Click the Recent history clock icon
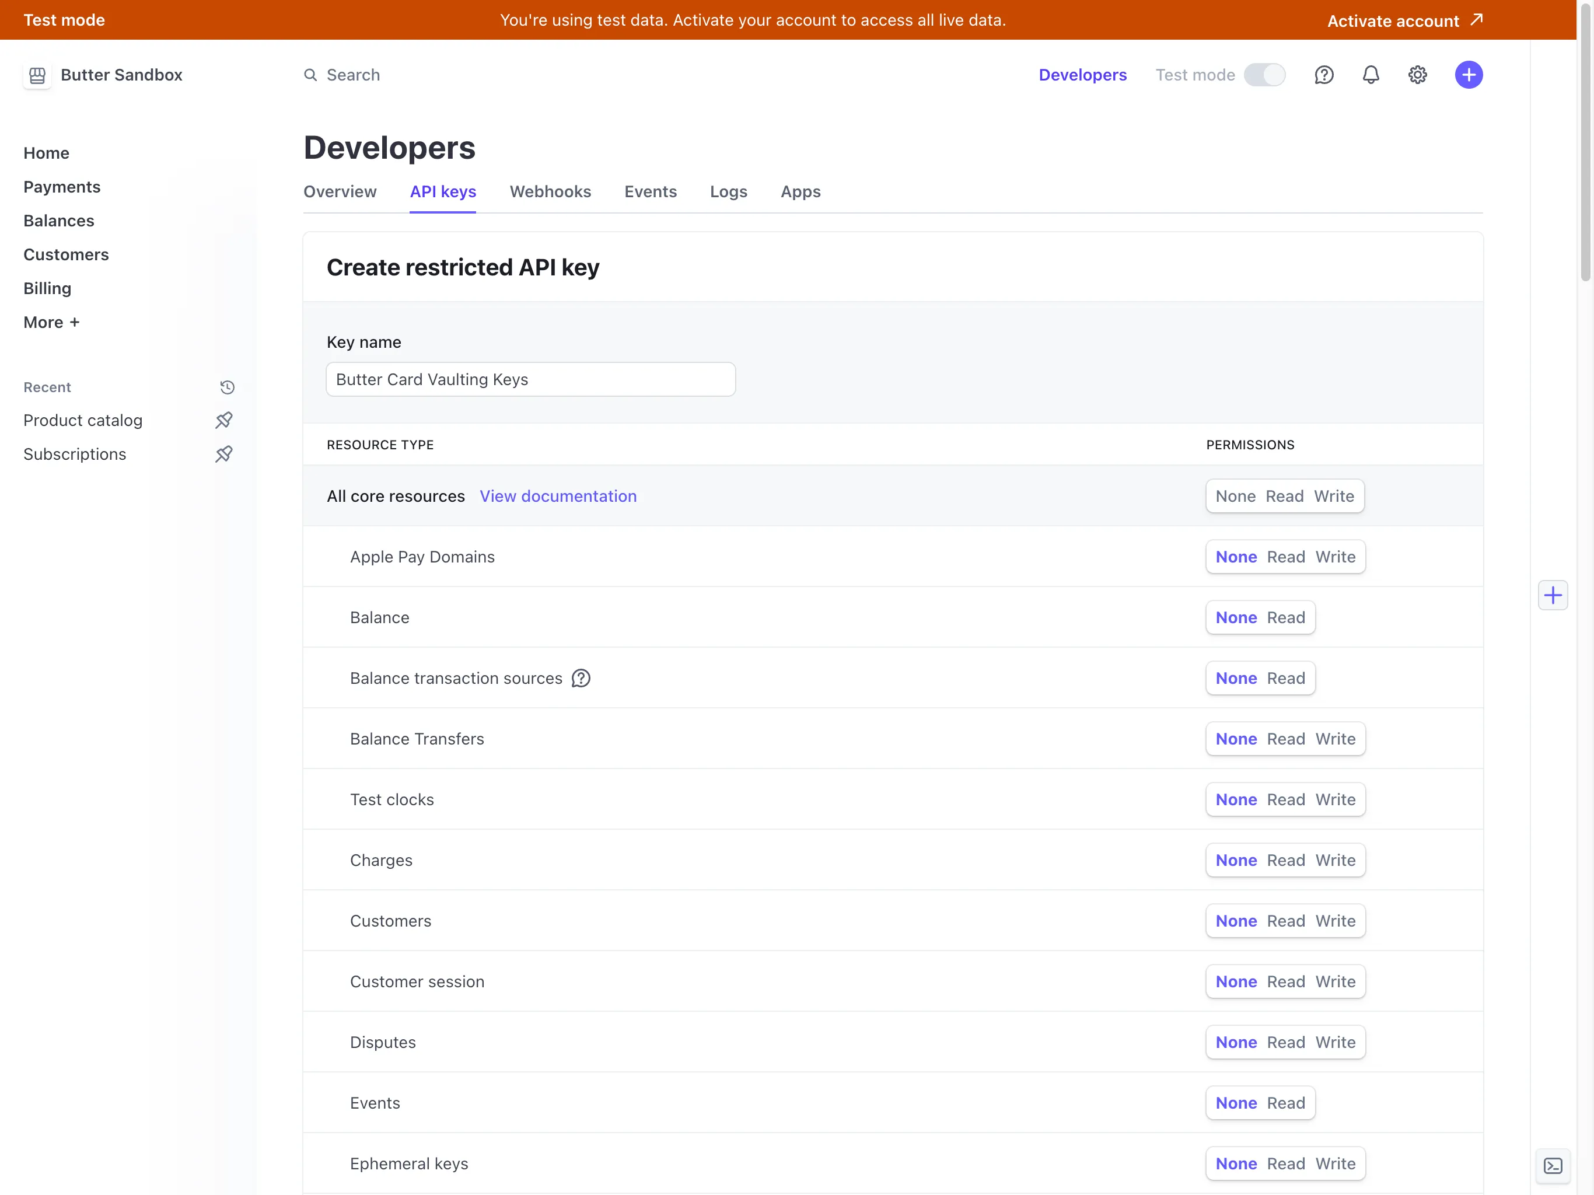This screenshot has width=1594, height=1195. point(227,387)
